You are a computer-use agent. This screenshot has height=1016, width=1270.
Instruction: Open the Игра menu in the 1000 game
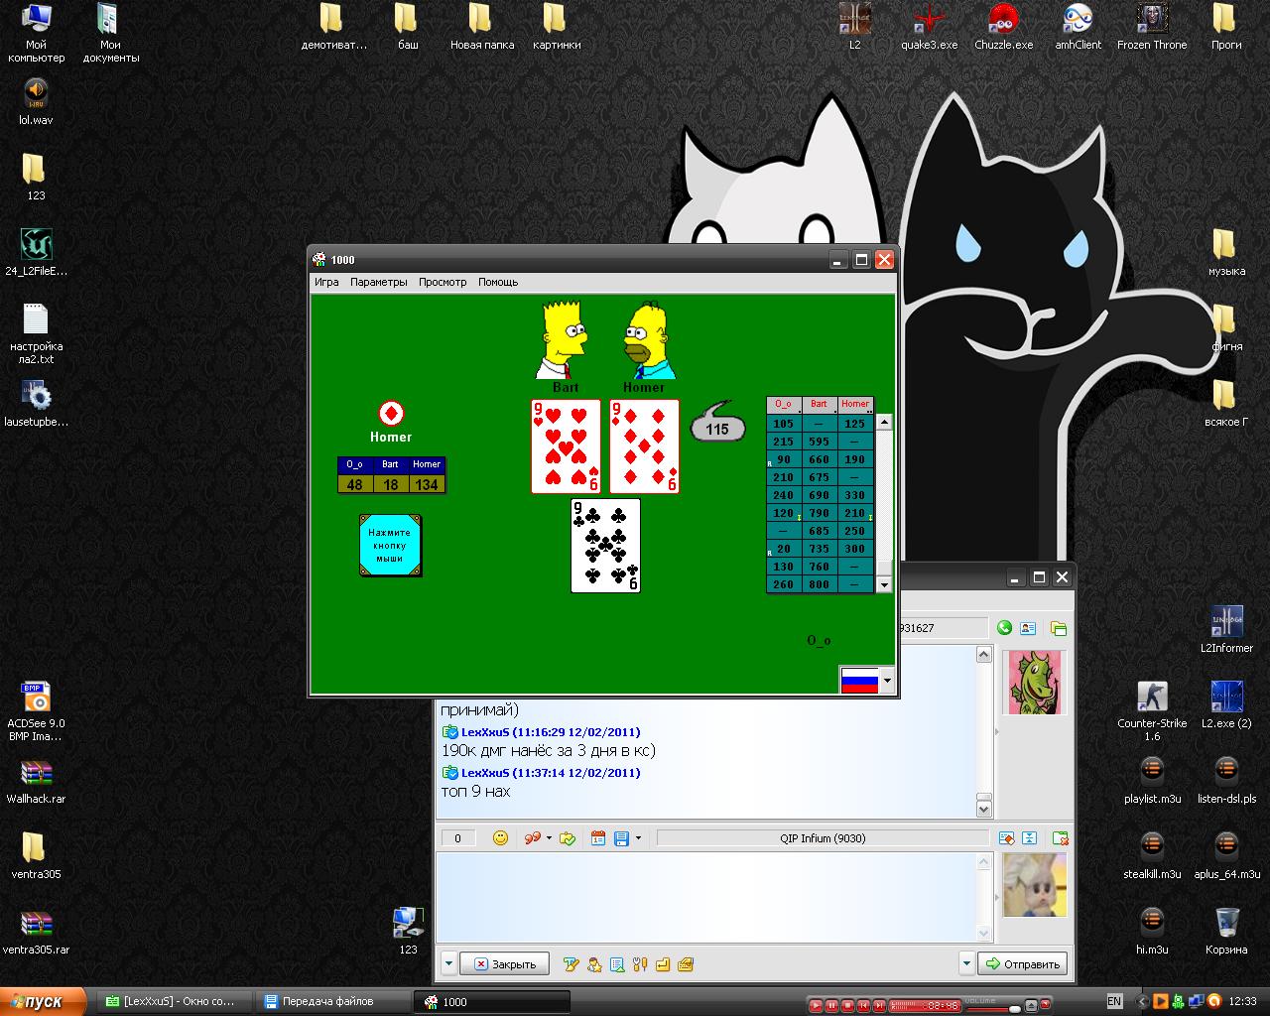coord(326,283)
